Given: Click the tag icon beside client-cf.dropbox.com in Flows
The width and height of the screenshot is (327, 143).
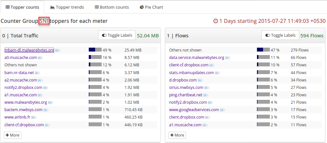Looking at the screenshot, I should 212,65.
